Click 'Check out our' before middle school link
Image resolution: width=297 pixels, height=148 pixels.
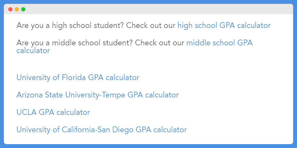pos(160,43)
